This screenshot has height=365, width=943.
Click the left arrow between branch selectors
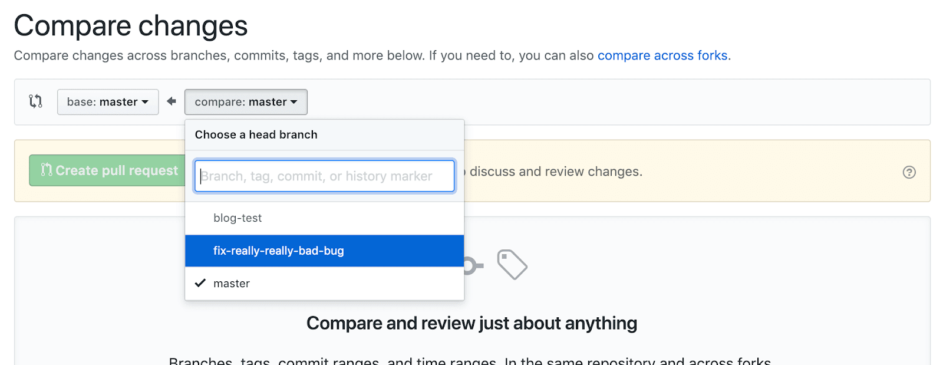pyautogui.click(x=172, y=101)
